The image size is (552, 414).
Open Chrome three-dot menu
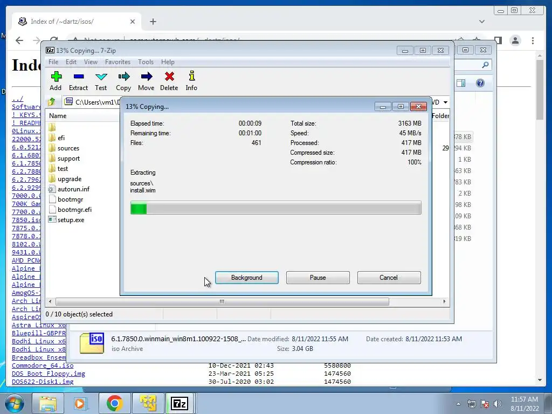point(533,40)
